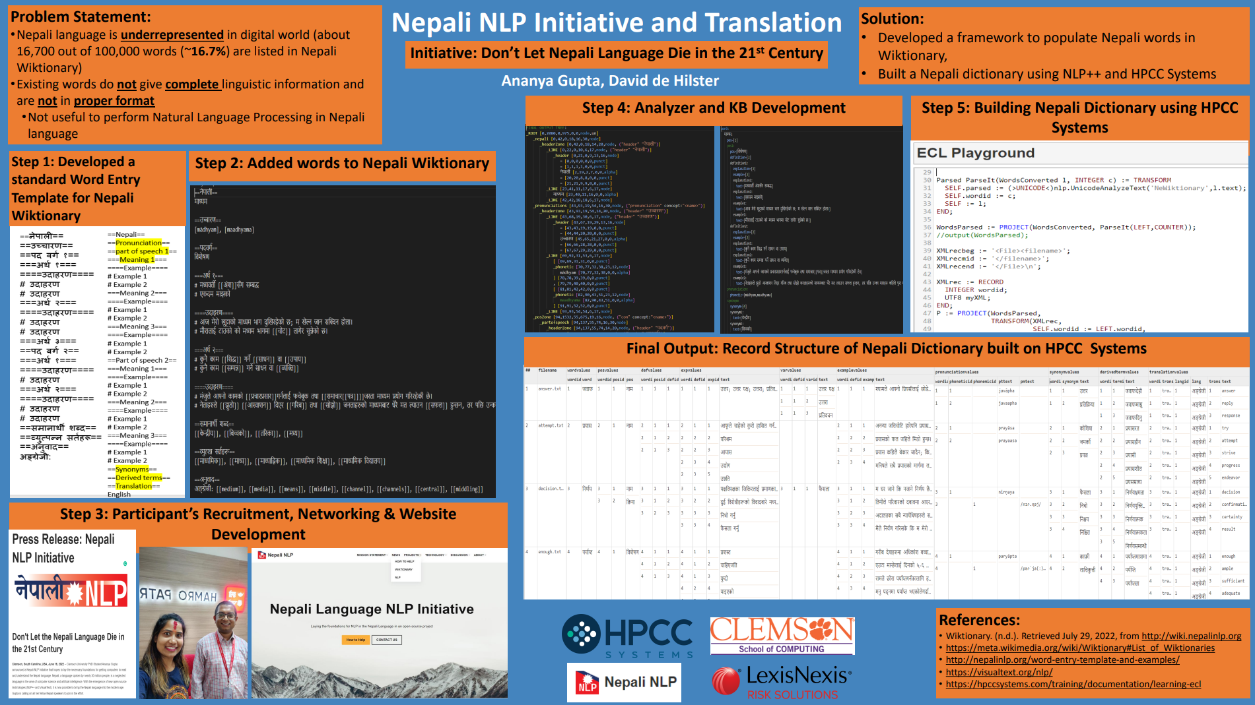The width and height of the screenshot is (1255, 705).
Task: Click the CONTACT US button
Action: click(x=387, y=640)
